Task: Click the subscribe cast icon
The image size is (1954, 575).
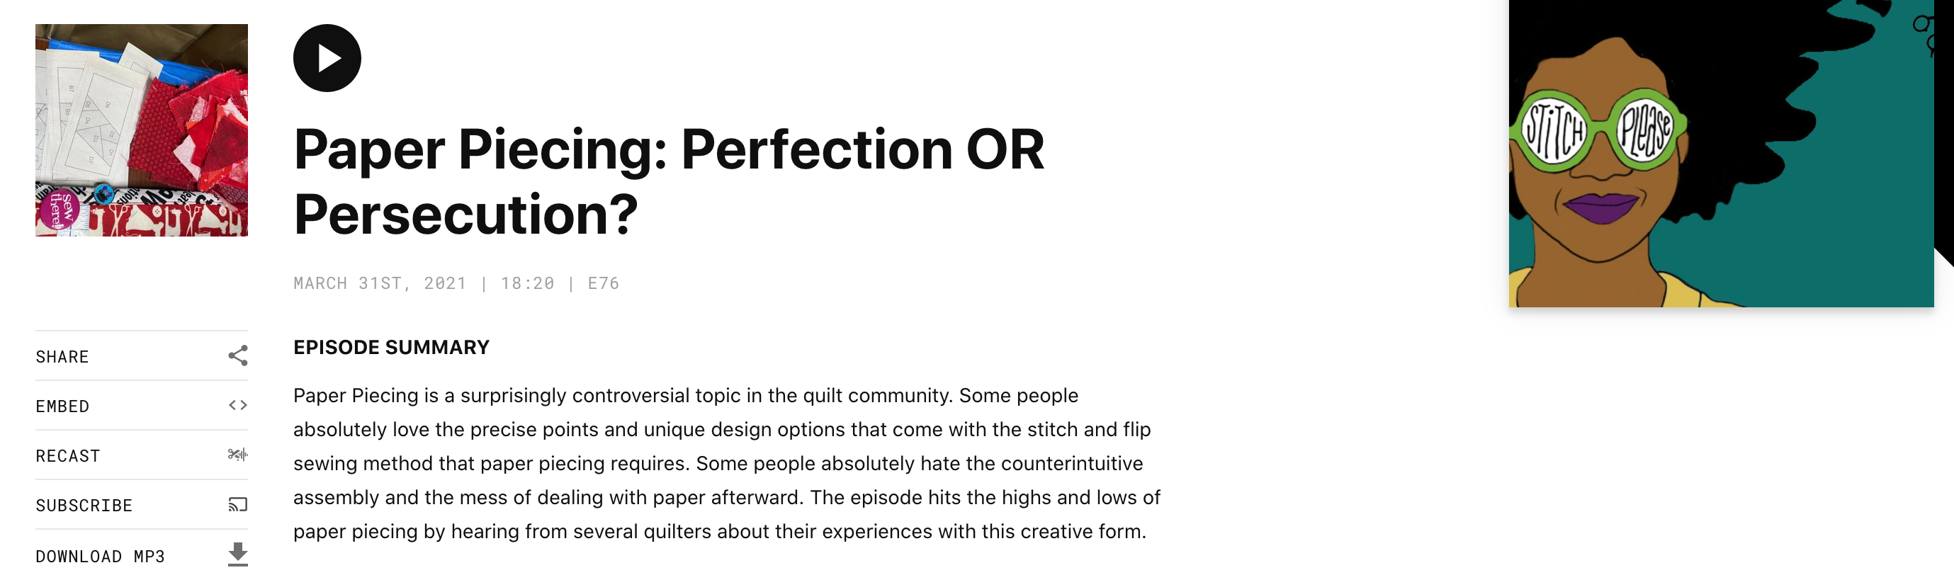Action: 237,504
